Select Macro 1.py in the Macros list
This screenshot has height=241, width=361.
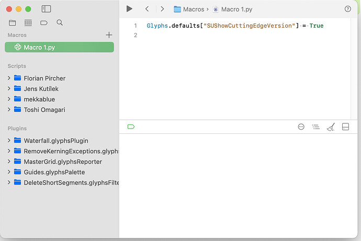pos(60,47)
